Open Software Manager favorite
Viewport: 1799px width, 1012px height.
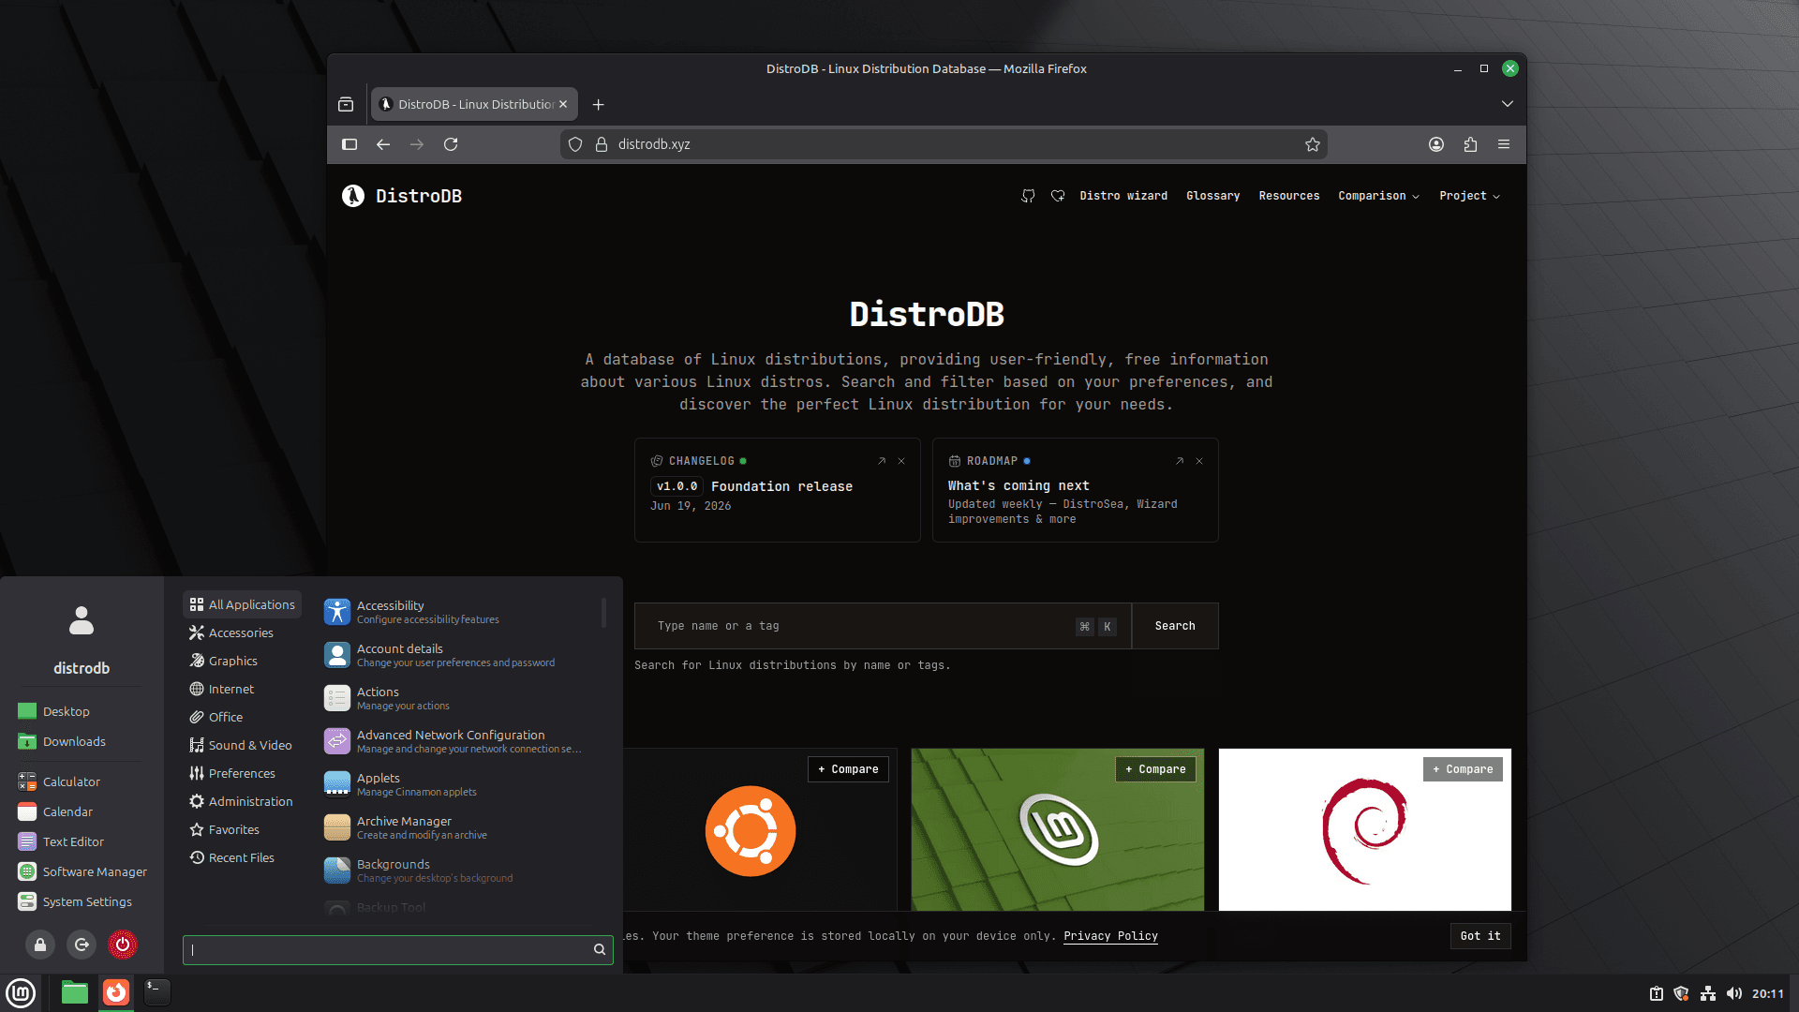pos(82,871)
